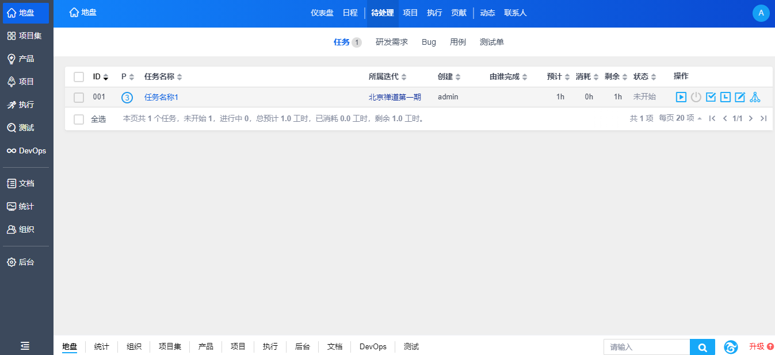
Task: Open the 每页 20 项 page size dropdown
Action: 680,118
